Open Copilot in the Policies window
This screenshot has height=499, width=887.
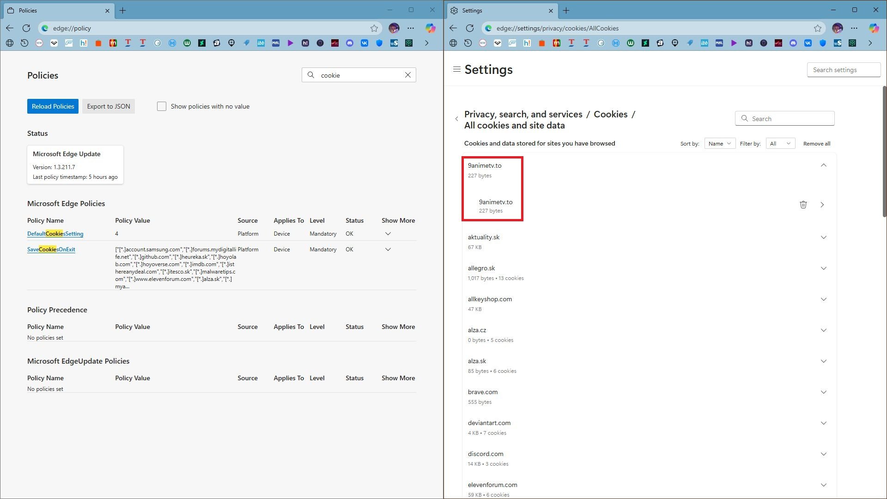(431, 28)
